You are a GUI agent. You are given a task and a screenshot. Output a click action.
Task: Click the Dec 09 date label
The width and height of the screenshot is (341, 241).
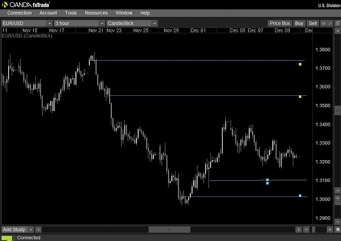click(x=282, y=31)
